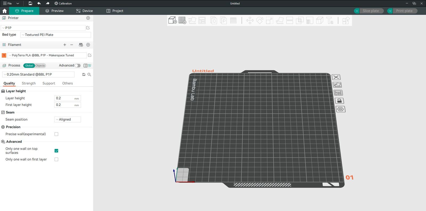426x211 pixels.
Task: Remove a filament with the minus icon
Action: pos(72,45)
